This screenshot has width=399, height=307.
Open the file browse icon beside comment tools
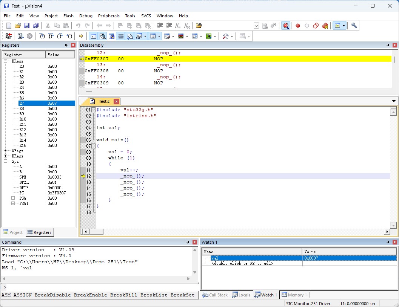coord(199,26)
